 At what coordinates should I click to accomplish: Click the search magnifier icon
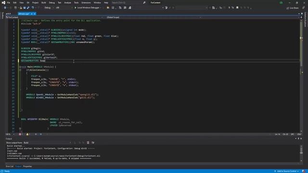144,3
